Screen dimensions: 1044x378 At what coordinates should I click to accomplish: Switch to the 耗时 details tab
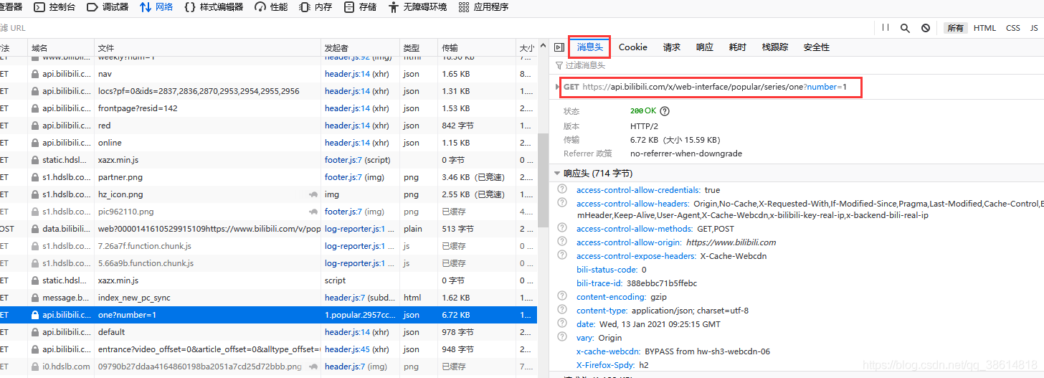pyautogui.click(x=738, y=47)
